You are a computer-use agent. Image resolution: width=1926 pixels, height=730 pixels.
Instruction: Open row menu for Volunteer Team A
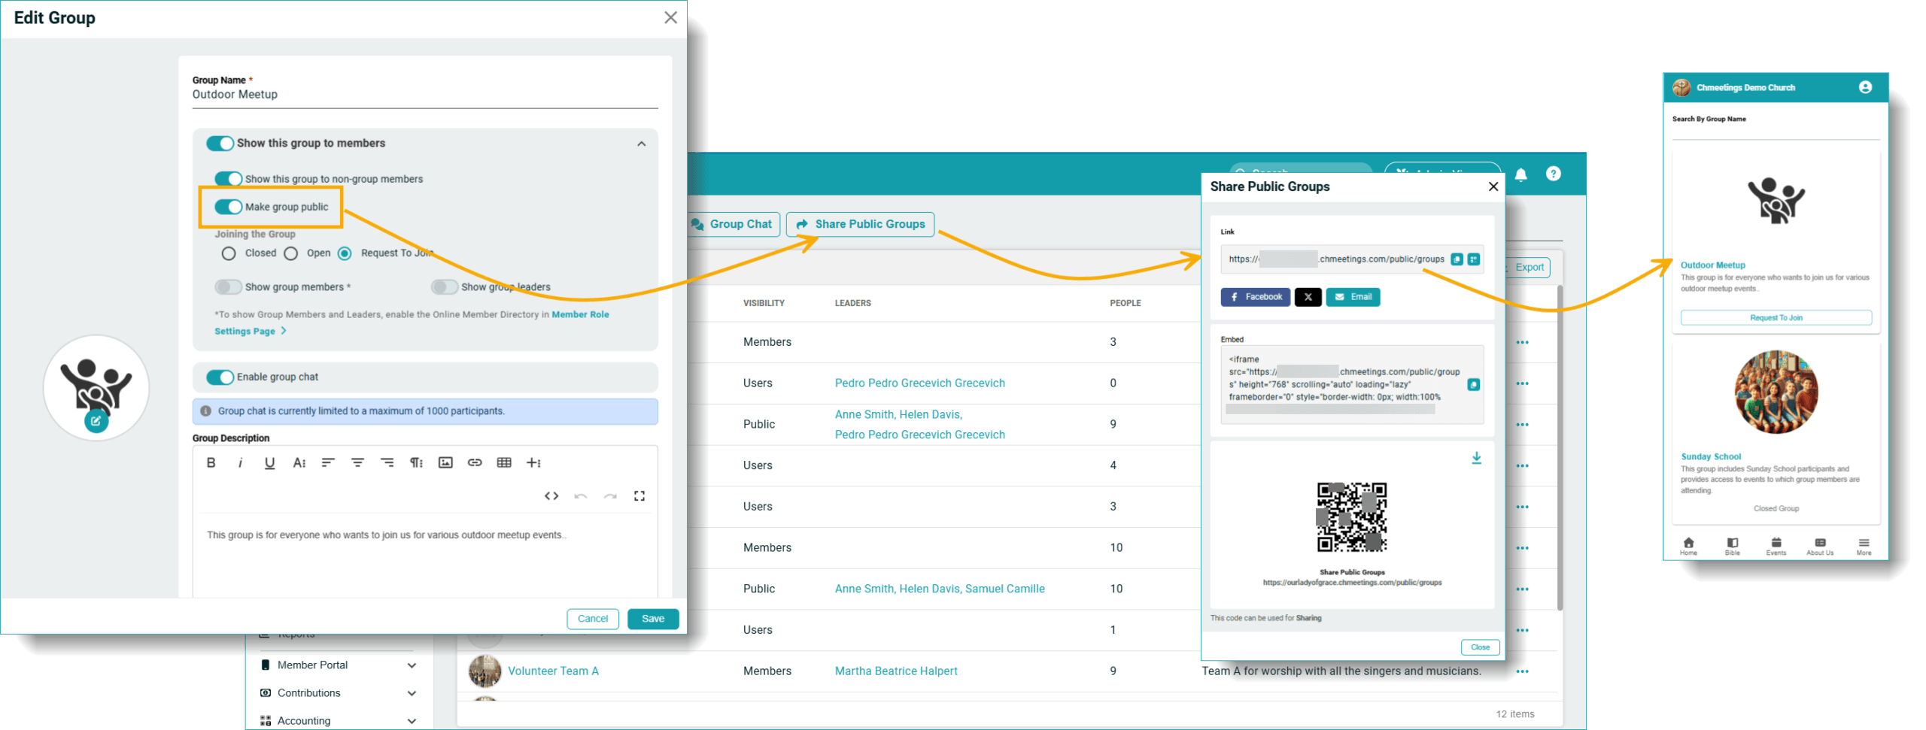pos(1522,671)
